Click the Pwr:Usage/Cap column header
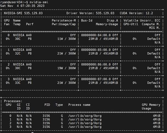The height and width of the screenshot is (133, 167). (x=64, y=24)
